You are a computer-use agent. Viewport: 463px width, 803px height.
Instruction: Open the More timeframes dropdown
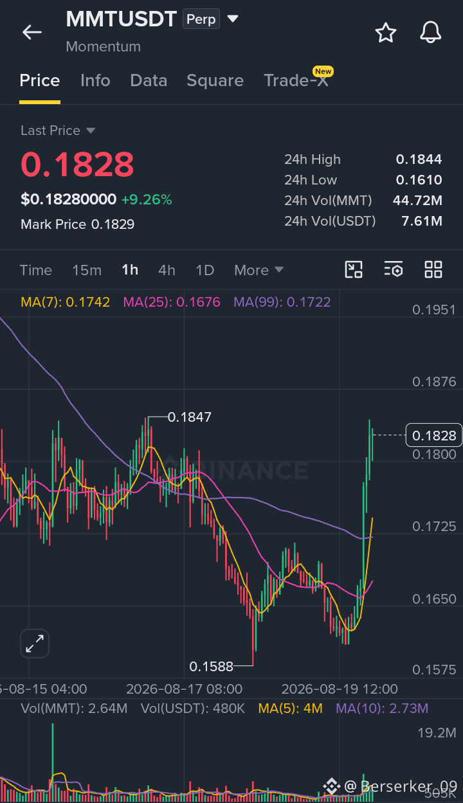[x=259, y=270]
